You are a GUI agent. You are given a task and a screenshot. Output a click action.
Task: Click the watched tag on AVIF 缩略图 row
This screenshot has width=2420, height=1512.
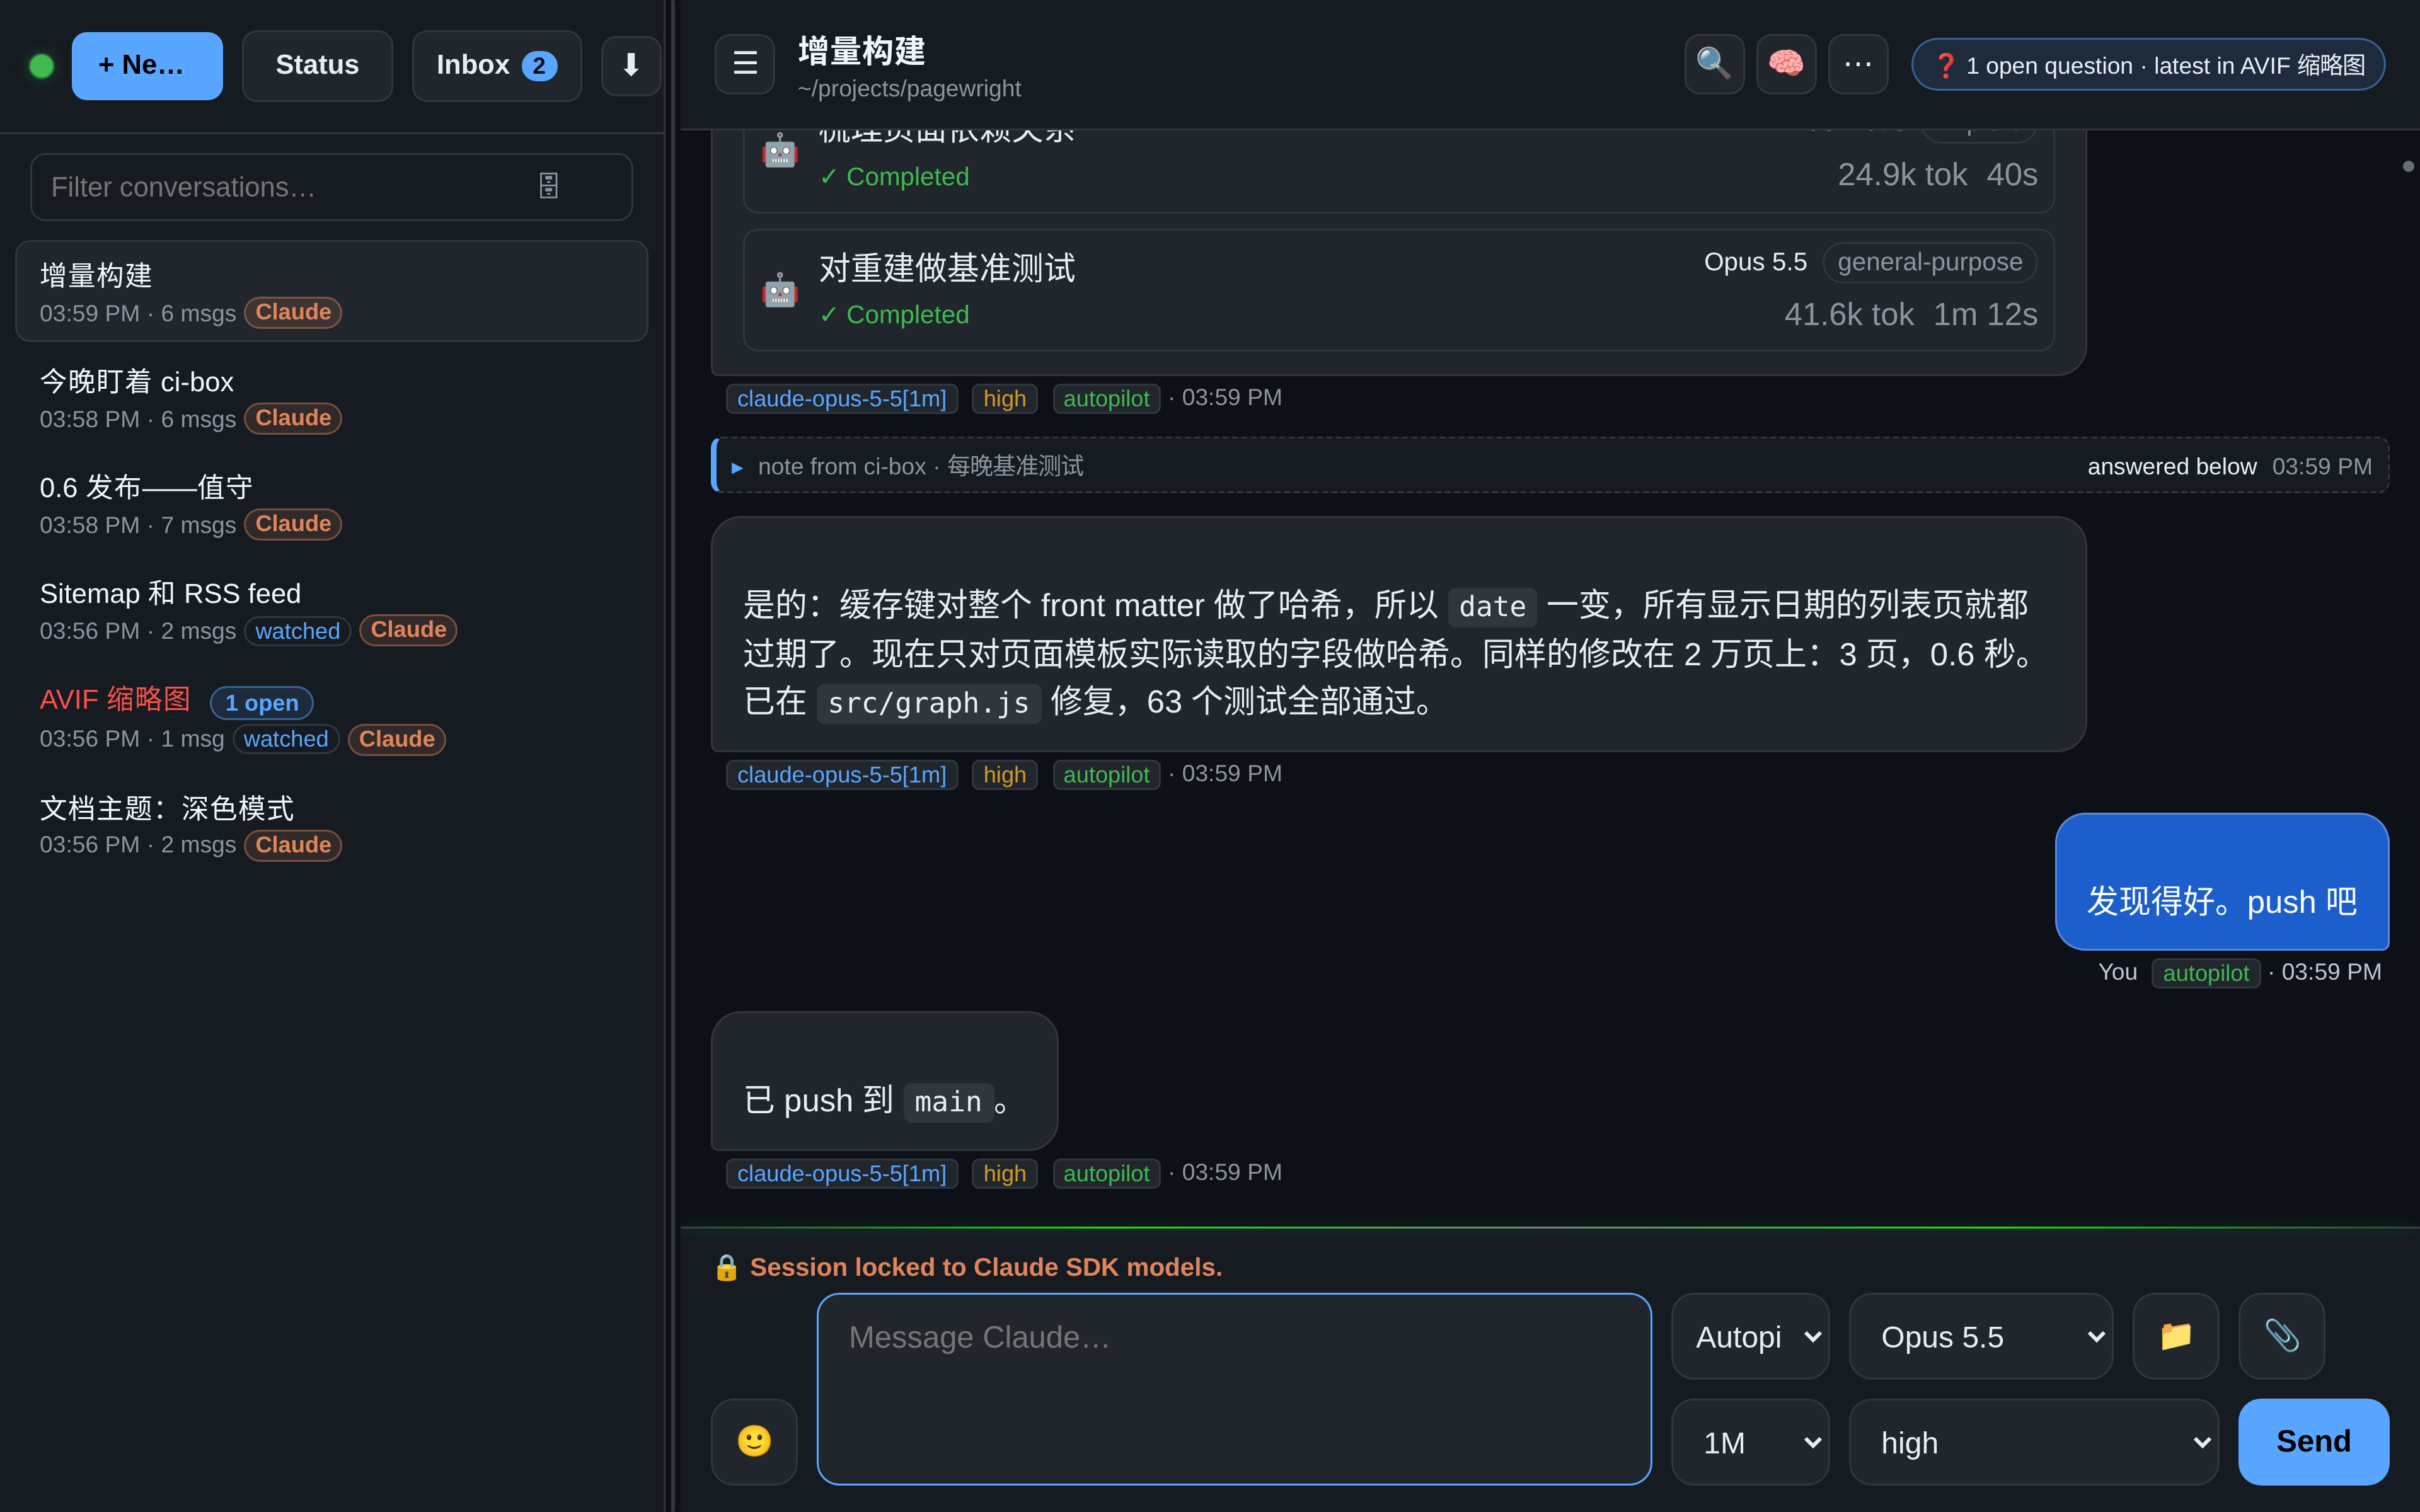286,738
